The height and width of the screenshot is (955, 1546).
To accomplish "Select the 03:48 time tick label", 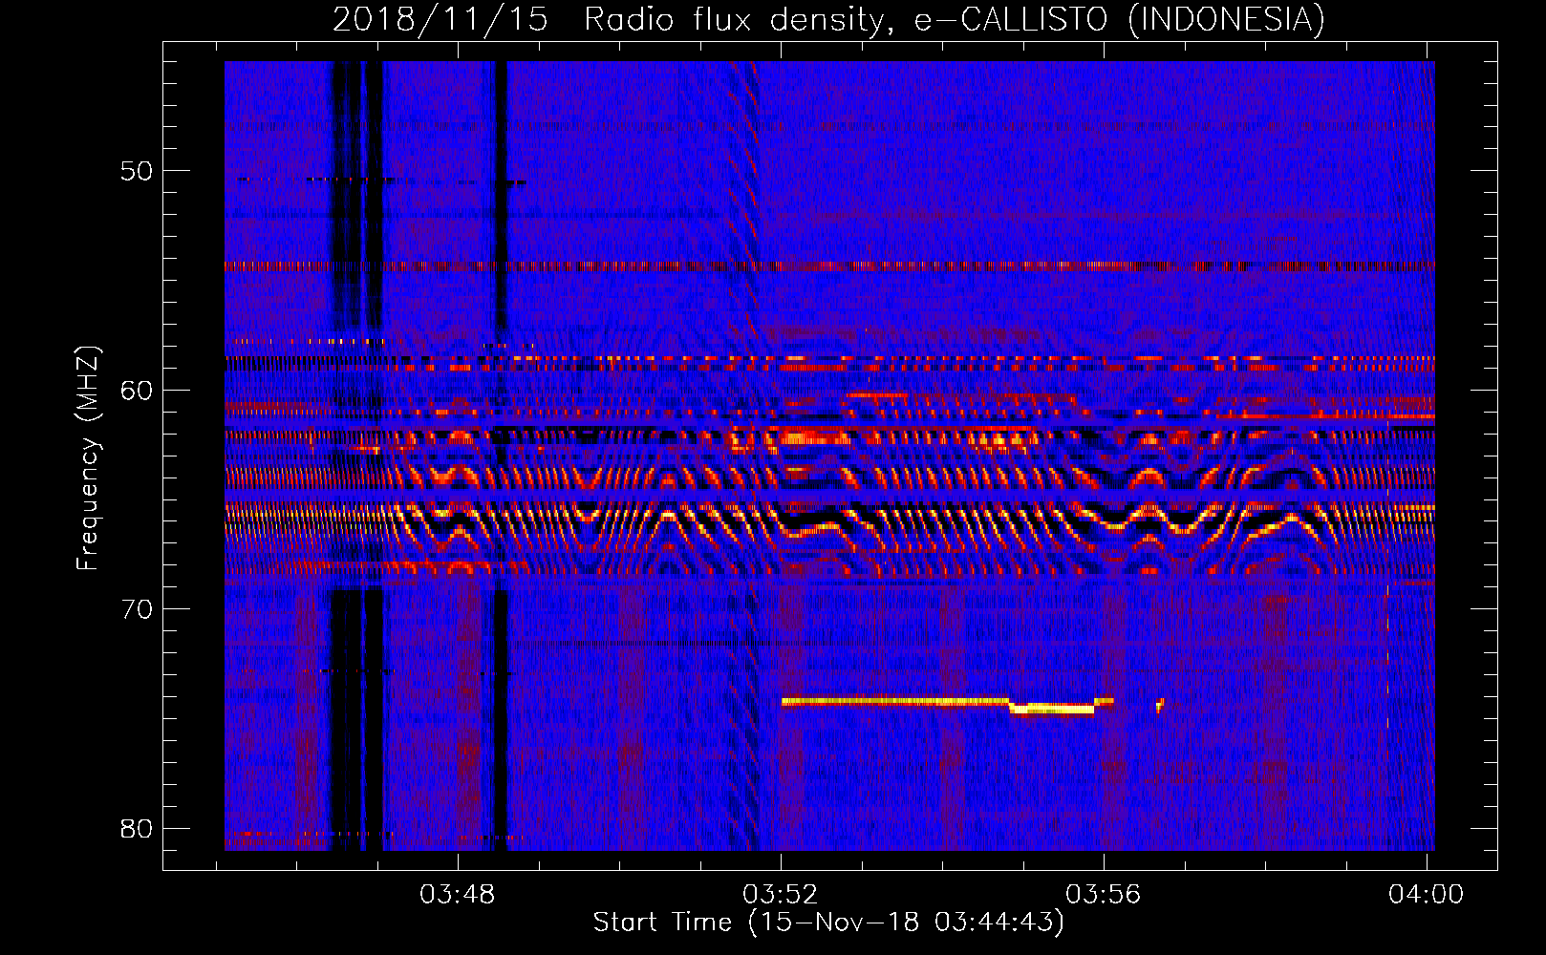I will point(458,895).
